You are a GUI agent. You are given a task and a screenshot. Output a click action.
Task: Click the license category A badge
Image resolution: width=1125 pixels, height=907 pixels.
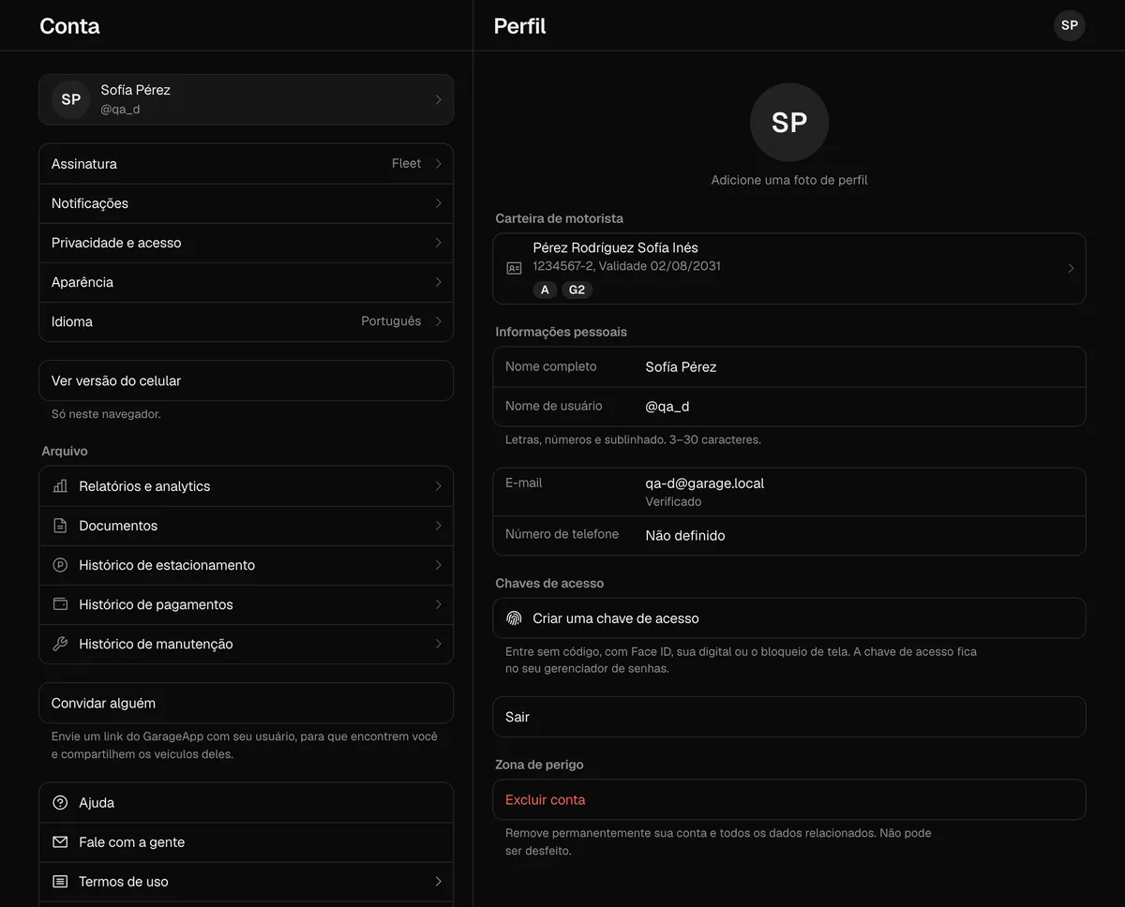tap(545, 290)
